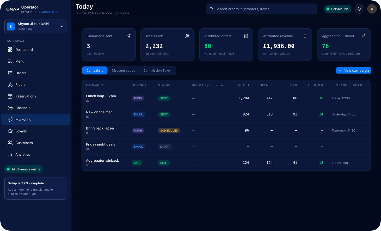Click the SCHEDULED status badge
381x231 pixels.
tap(169, 131)
